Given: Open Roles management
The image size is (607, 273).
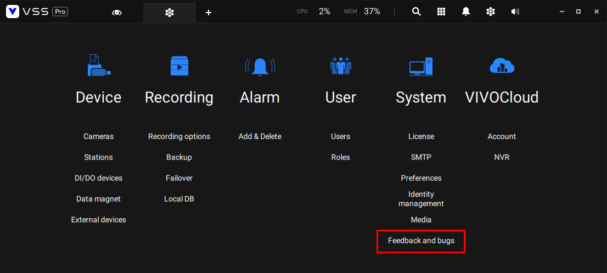Looking at the screenshot, I should pyautogui.click(x=340, y=157).
